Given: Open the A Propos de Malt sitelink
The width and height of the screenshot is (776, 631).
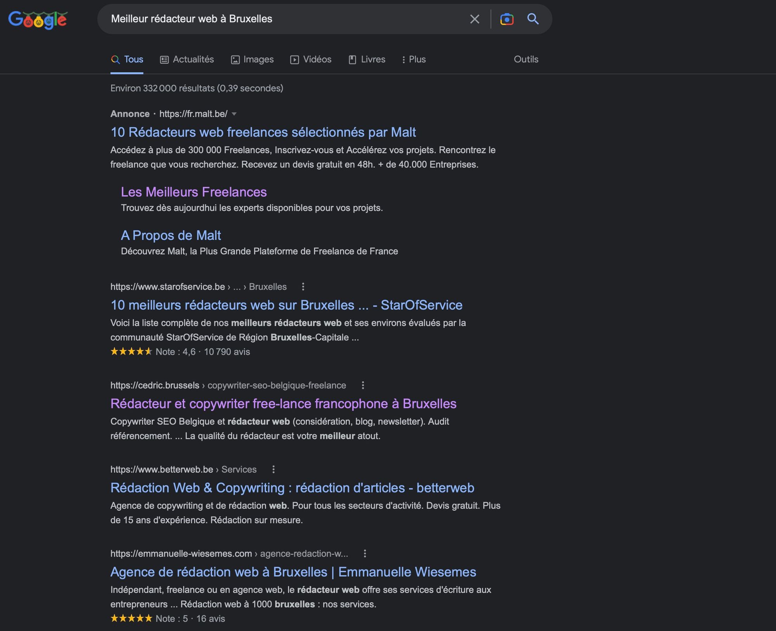Looking at the screenshot, I should [171, 235].
